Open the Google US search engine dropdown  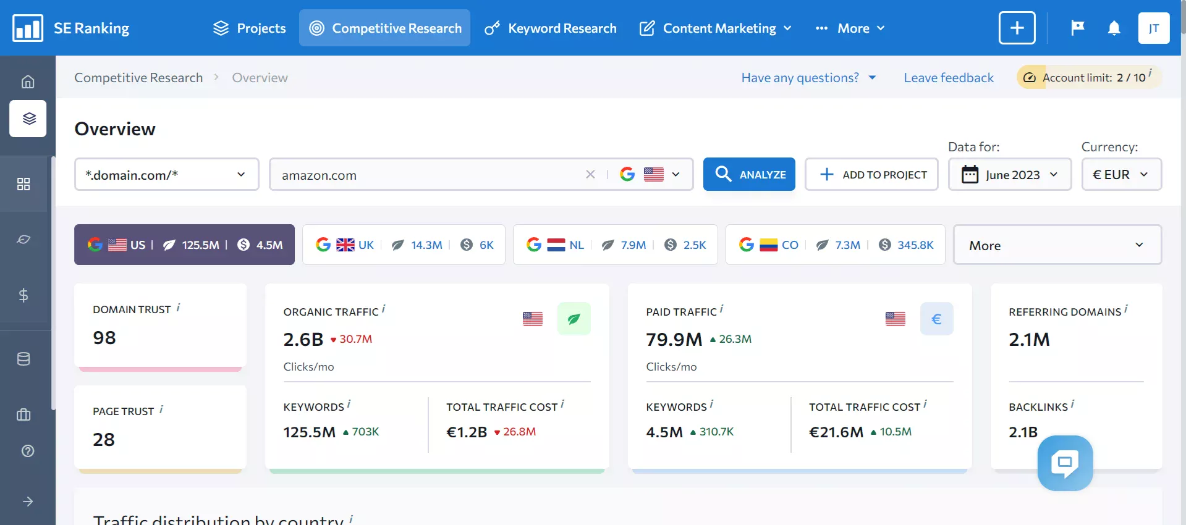650,175
